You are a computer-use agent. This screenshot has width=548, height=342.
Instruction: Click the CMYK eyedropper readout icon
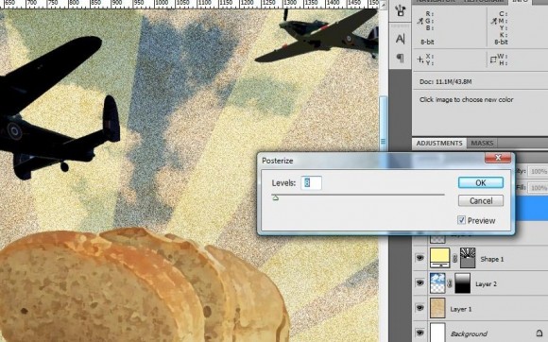(493, 22)
